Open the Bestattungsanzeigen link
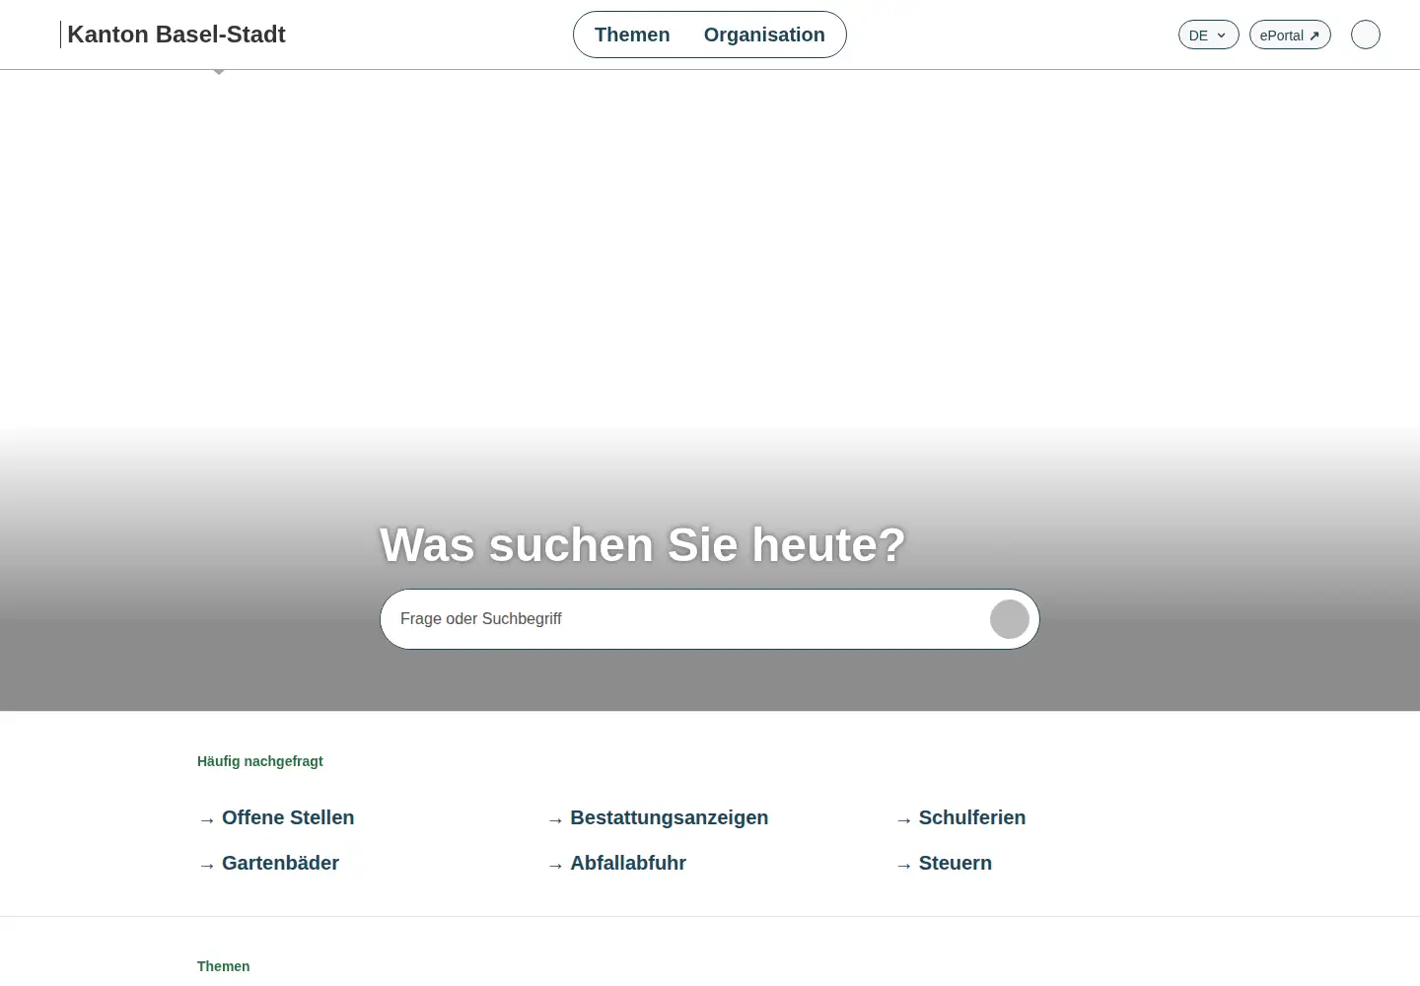Image resolution: width=1420 pixels, height=986 pixels. [x=657, y=817]
